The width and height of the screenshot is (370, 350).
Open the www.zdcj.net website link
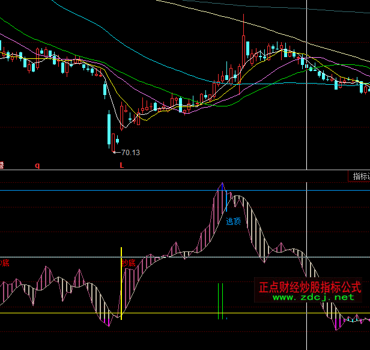[314, 297]
